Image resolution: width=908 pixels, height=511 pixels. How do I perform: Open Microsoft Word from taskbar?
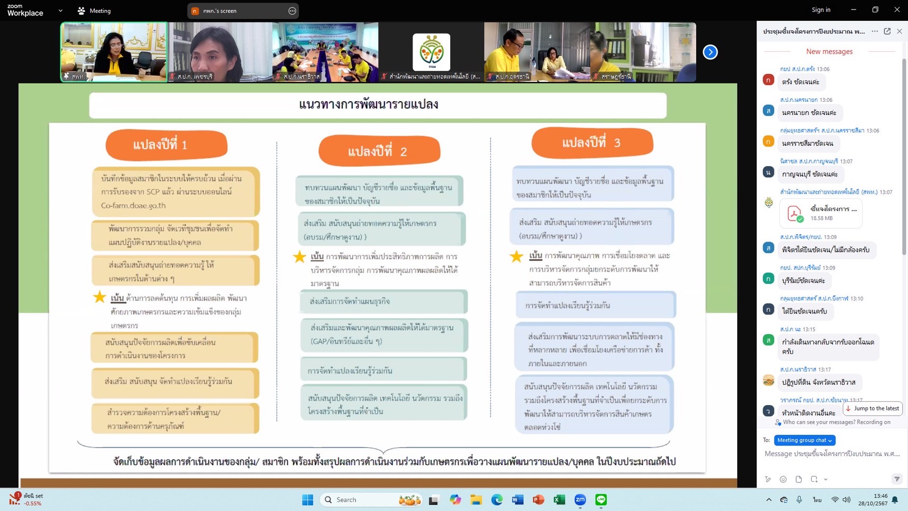pos(517,500)
